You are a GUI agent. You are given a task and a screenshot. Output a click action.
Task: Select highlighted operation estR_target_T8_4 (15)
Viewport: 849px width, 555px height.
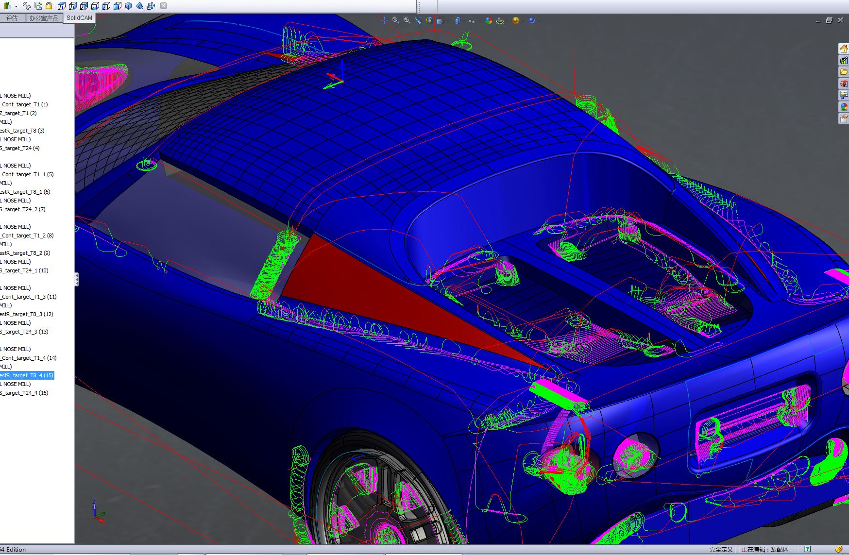point(27,375)
